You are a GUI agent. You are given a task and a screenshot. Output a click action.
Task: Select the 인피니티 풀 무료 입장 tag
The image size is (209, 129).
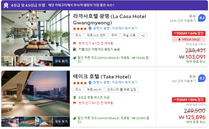coord(122,90)
